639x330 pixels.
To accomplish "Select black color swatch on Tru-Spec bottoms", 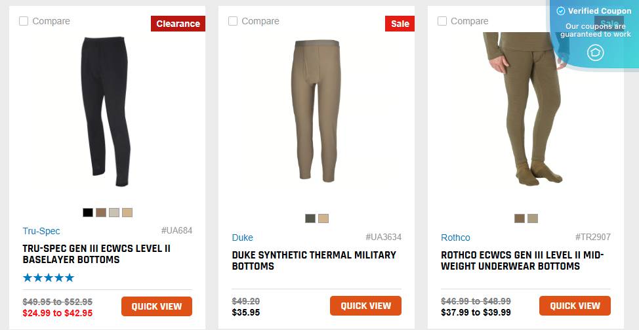I will (x=88, y=213).
